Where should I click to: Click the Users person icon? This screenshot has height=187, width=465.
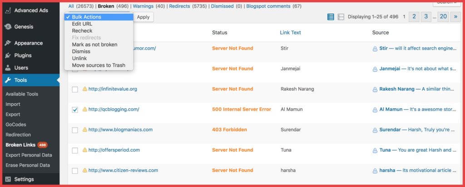[7, 68]
